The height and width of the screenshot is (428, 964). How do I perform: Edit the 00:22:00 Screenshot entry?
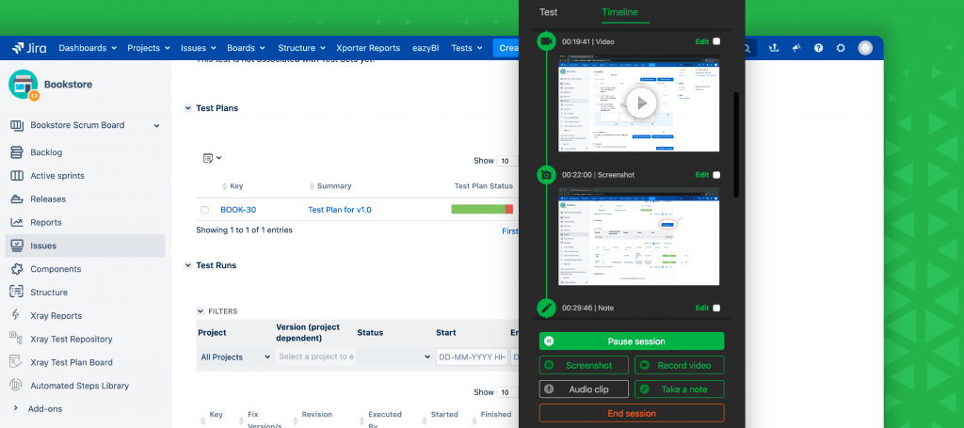tap(701, 175)
